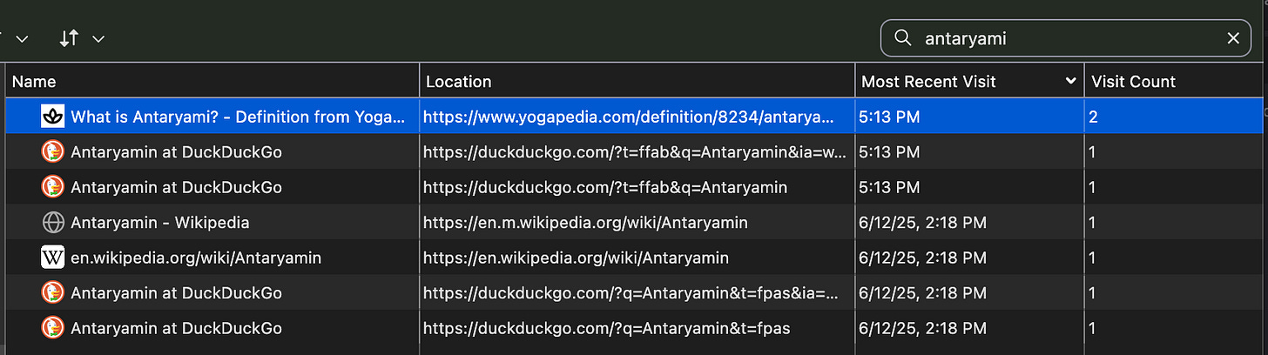Click the visit count 1 for "Antaryamin - Wikipedia"
The height and width of the screenshot is (355, 1268).
1092,223
